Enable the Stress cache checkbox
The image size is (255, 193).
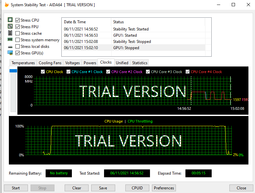point(18,33)
